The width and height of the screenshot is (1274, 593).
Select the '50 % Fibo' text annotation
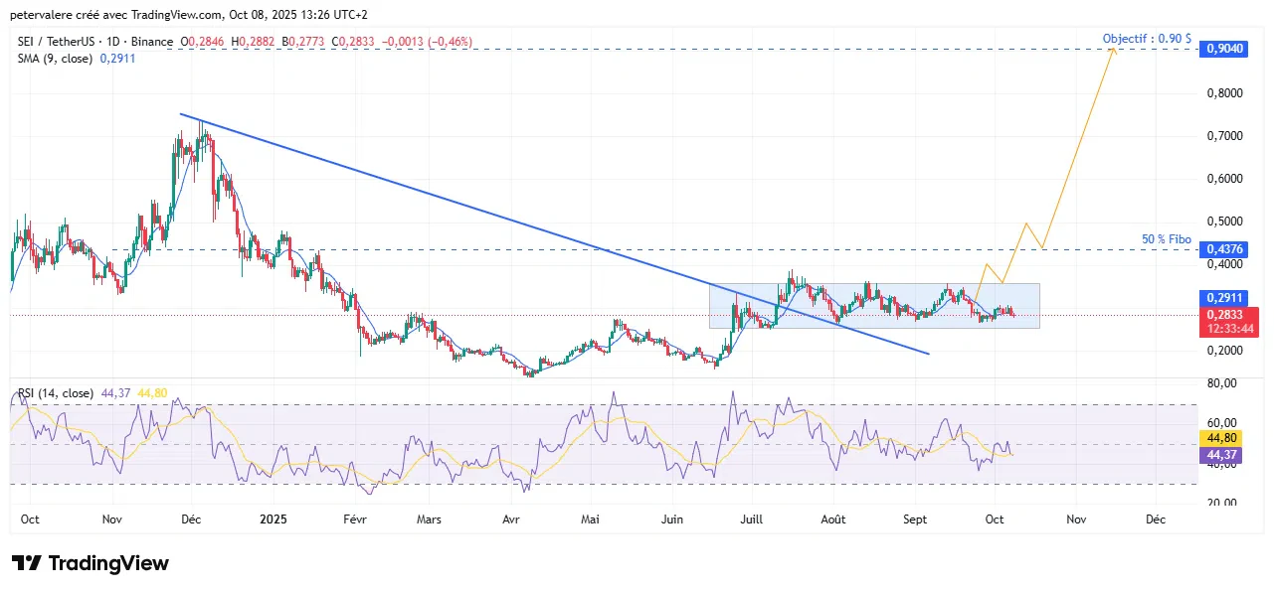point(1166,240)
